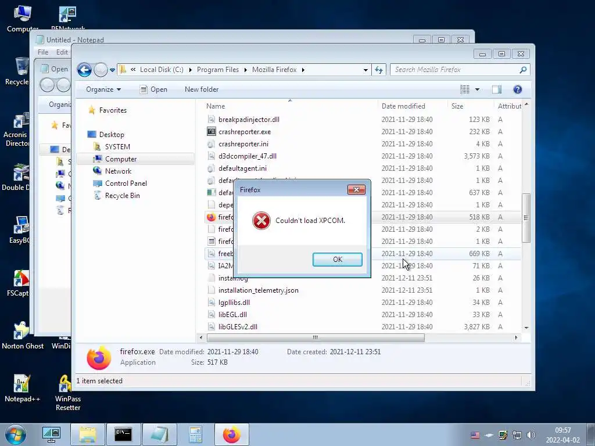Open the Calculator taskbar icon
Image resolution: width=595 pixels, height=446 pixels.
tap(195, 434)
